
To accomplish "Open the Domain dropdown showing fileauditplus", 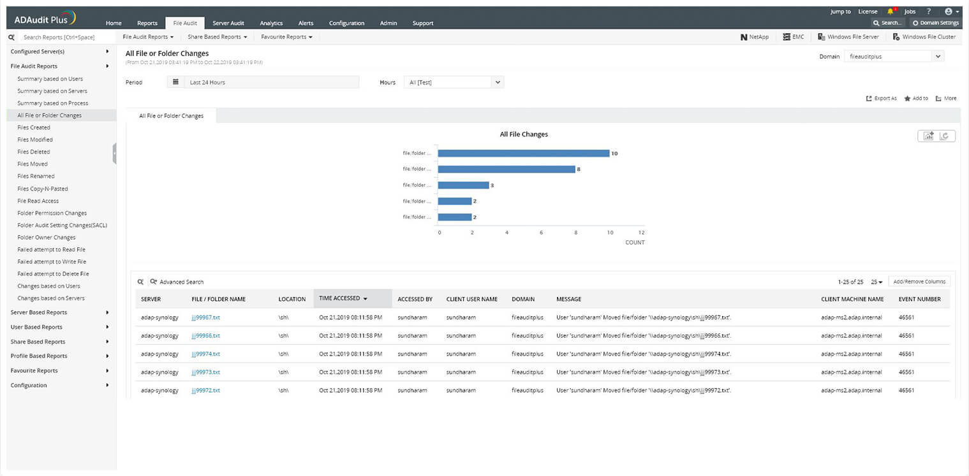I will click(x=893, y=56).
